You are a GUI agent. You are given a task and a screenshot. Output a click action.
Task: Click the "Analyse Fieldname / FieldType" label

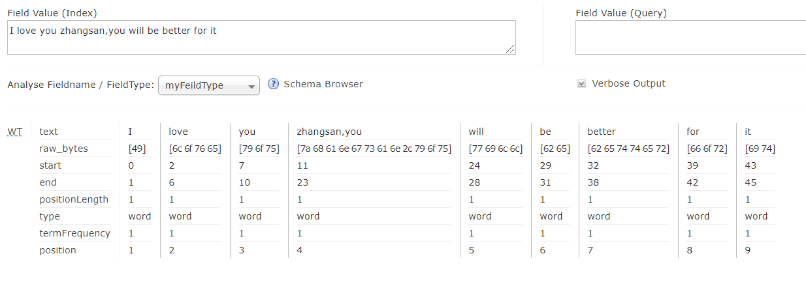pyautogui.click(x=81, y=85)
